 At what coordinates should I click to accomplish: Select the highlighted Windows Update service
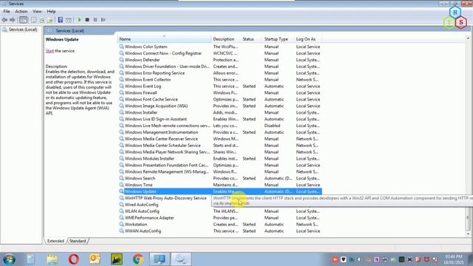point(220,191)
